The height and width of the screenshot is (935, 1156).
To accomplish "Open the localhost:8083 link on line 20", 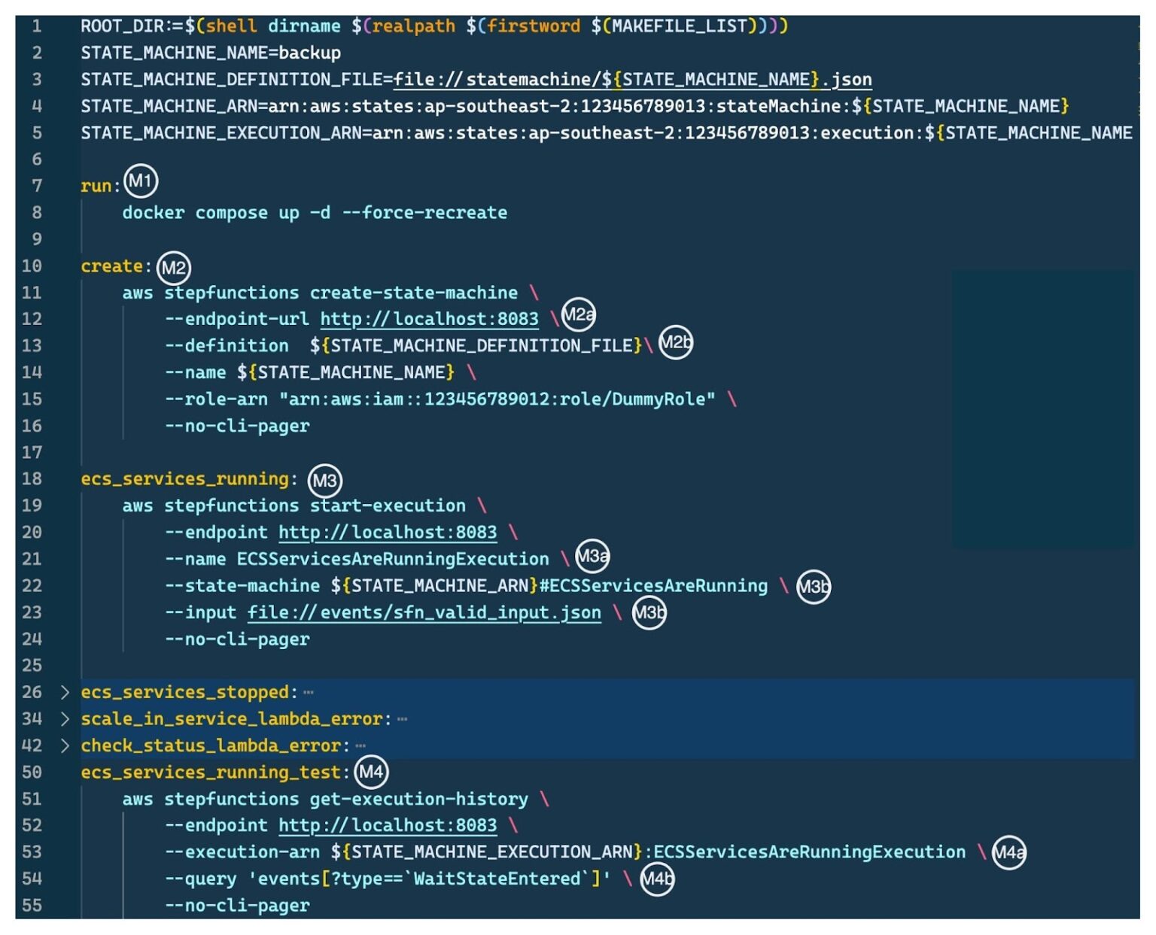I will (388, 533).
